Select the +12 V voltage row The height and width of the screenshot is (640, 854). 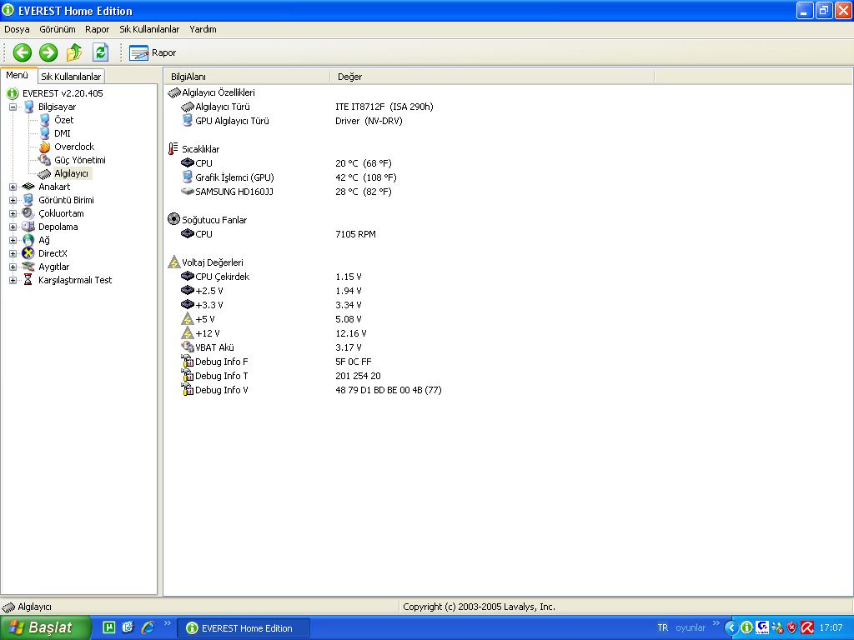coord(274,333)
